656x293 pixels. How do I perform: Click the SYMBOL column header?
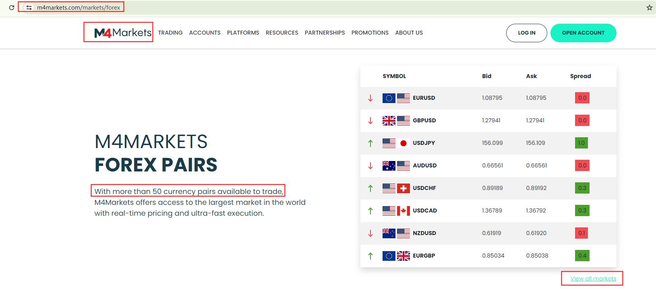pyautogui.click(x=394, y=76)
